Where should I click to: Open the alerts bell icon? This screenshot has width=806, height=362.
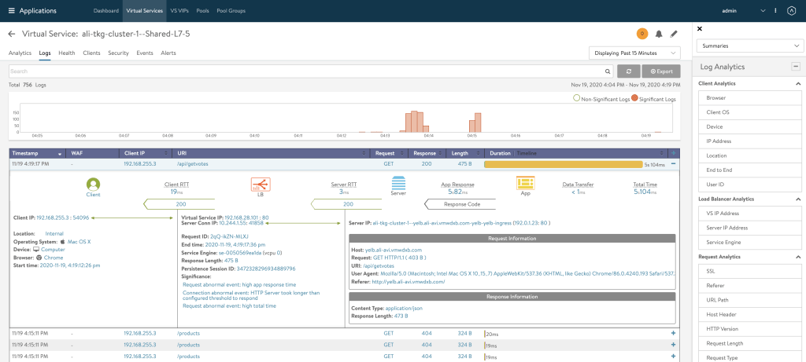[x=658, y=34]
